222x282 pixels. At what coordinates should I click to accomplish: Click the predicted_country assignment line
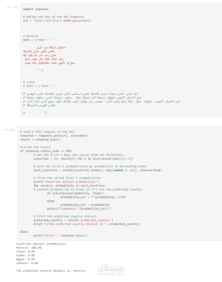(73, 220)
